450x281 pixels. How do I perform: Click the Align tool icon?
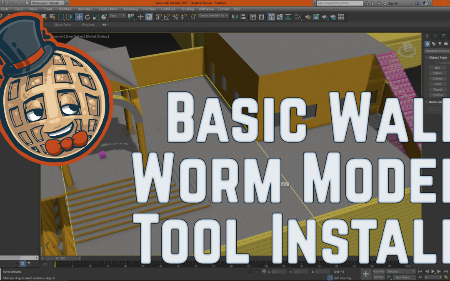coord(243,17)
